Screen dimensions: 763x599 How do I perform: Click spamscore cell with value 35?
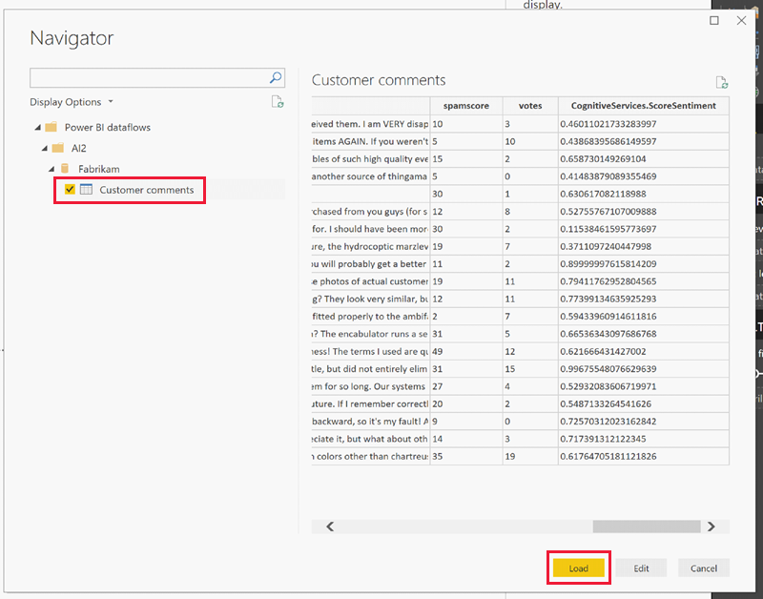466,457
